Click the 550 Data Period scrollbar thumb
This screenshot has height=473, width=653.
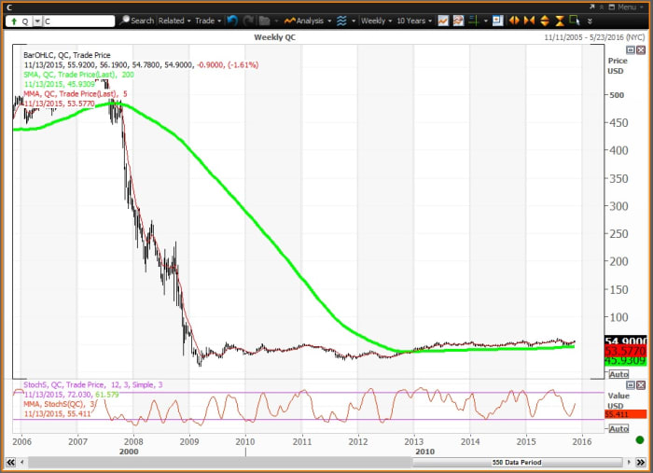tap(517, 462)
